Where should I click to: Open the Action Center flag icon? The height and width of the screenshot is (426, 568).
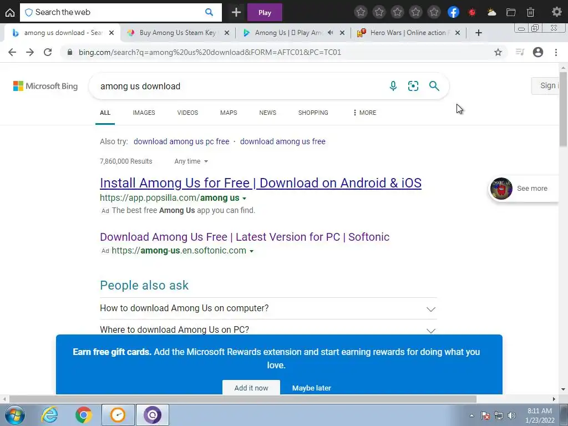485,415
